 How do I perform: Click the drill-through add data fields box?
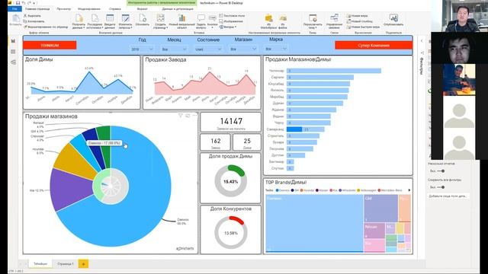[448, 196]
